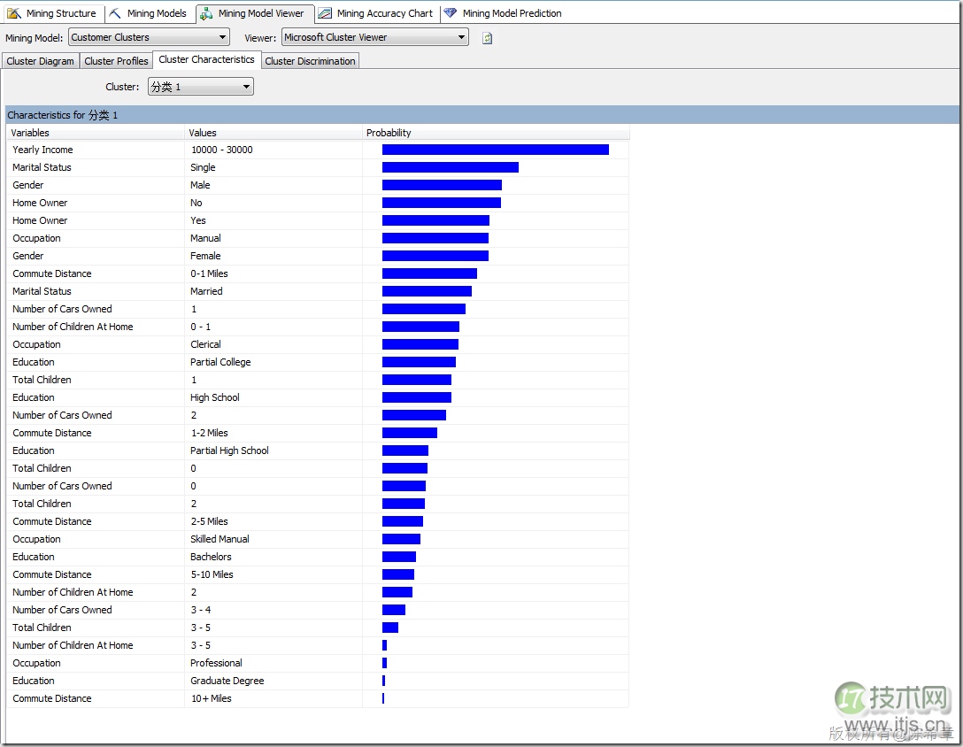This screenshot has width=963, height=747.
Task: Open the Microsoft Cluster Viewer dropdown
Action: [375, 37]
